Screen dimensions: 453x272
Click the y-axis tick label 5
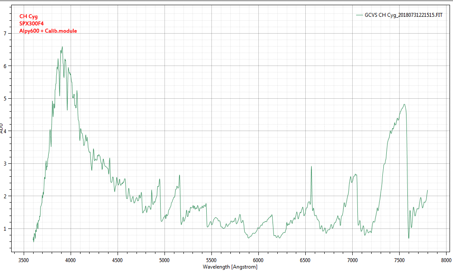tap(5, 98)
